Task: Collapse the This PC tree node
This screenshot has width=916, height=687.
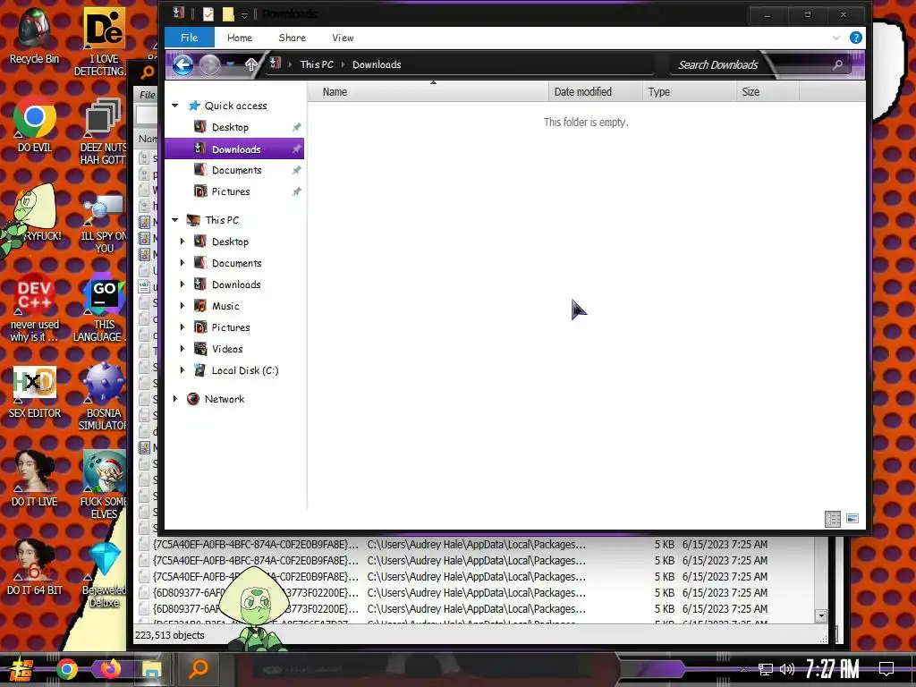Action: pos(174,220)
